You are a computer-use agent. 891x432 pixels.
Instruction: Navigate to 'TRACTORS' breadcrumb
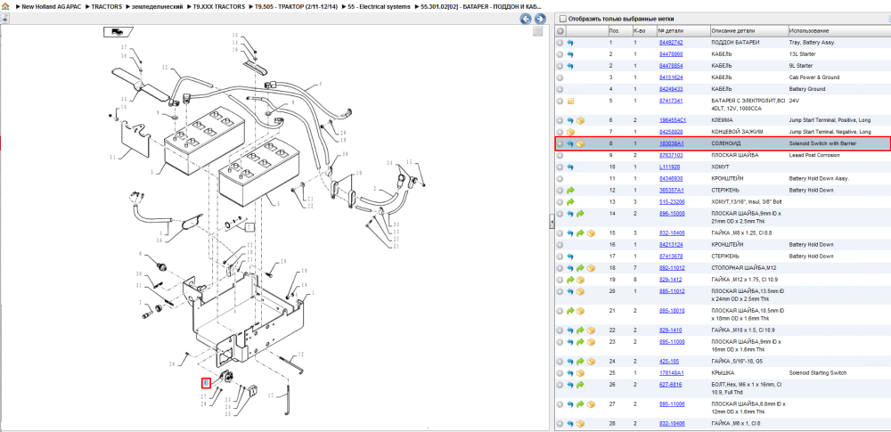[105, 5]
